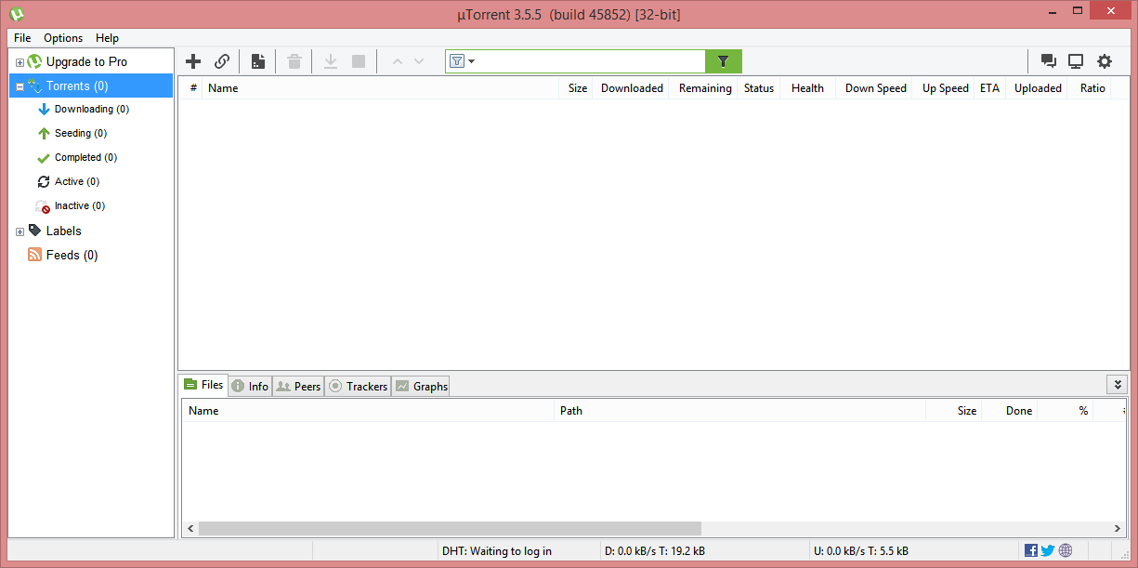Viewport: 1138px width, 568px height.
Task: Sort by Downloaded column header
Action: 632,88
